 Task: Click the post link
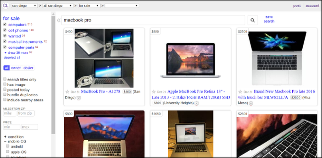(297, 6)
